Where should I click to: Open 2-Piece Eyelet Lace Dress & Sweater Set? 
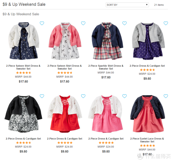tap(147, 140)
